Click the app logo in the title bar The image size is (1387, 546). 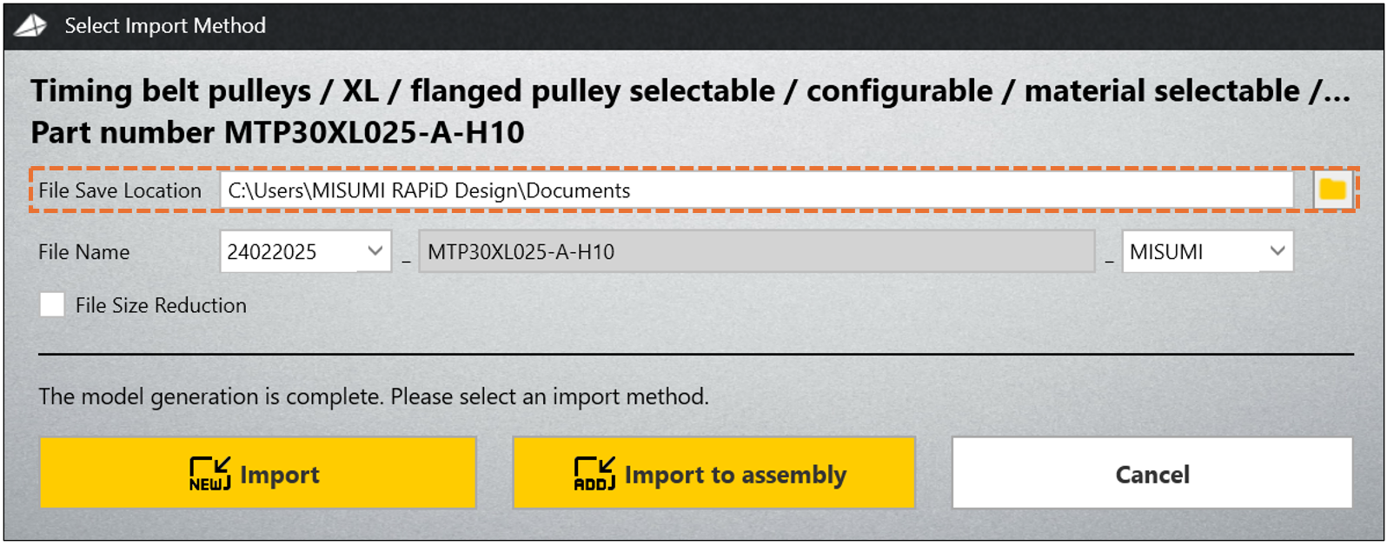pos(30,25)
